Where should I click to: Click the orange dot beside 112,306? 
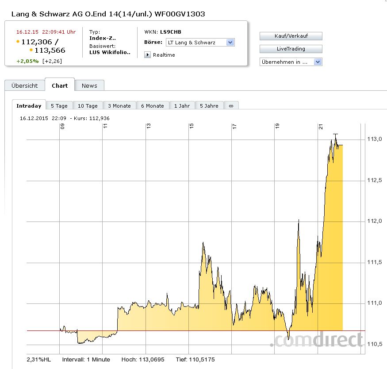(x=18, y=42)
